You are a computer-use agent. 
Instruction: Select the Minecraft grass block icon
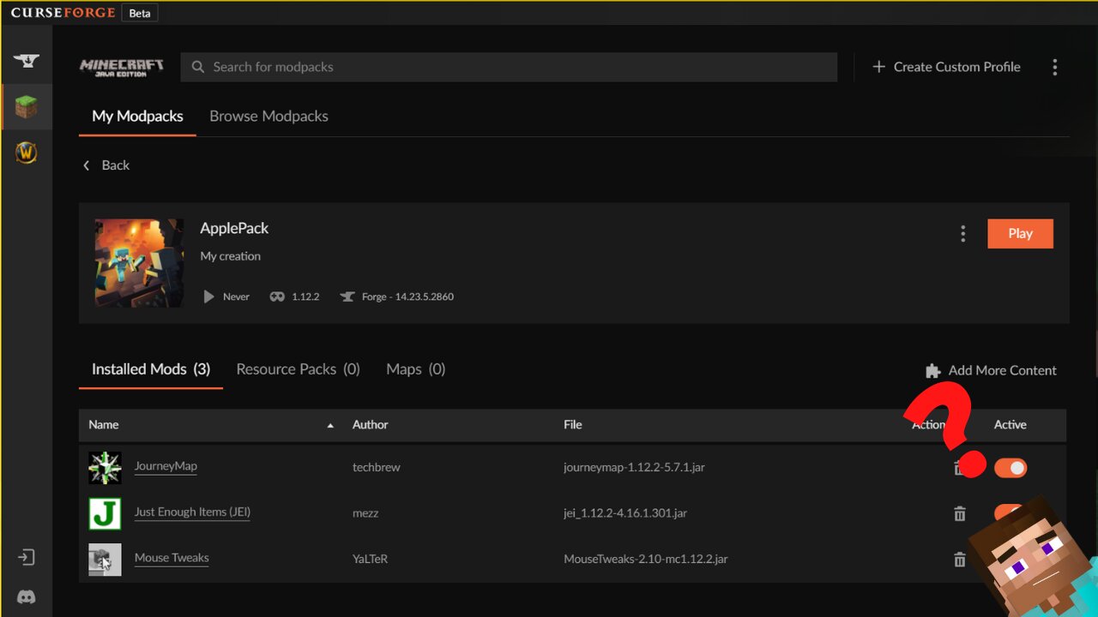tap(26, 107)
